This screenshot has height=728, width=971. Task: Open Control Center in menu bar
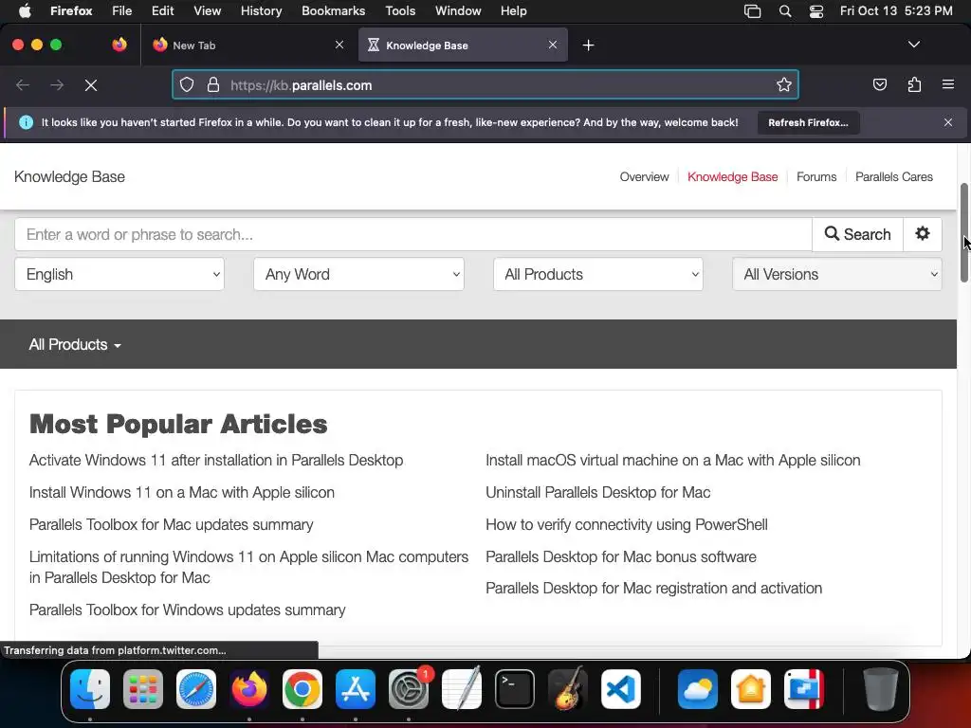pyautogui.click(x=816, y=11)
